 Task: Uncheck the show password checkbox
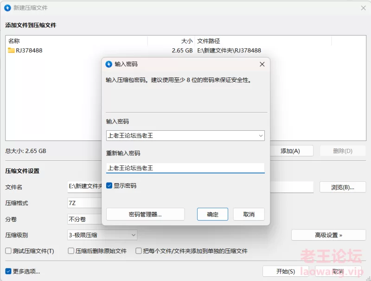point(109,185)
